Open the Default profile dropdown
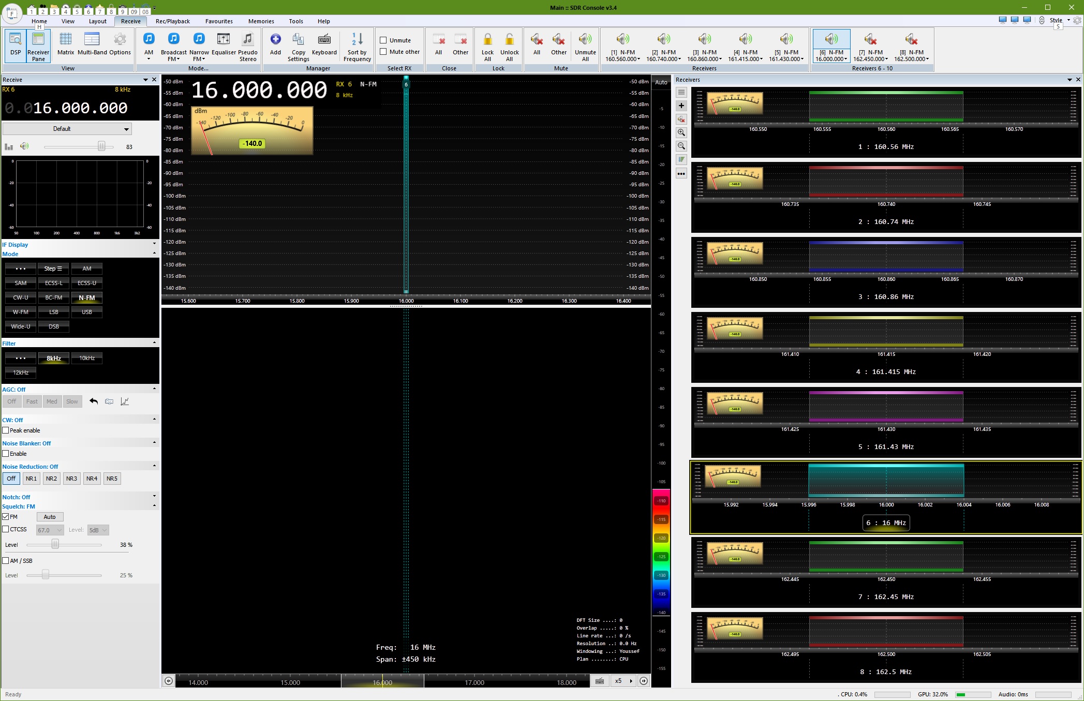 click(67, 129)
